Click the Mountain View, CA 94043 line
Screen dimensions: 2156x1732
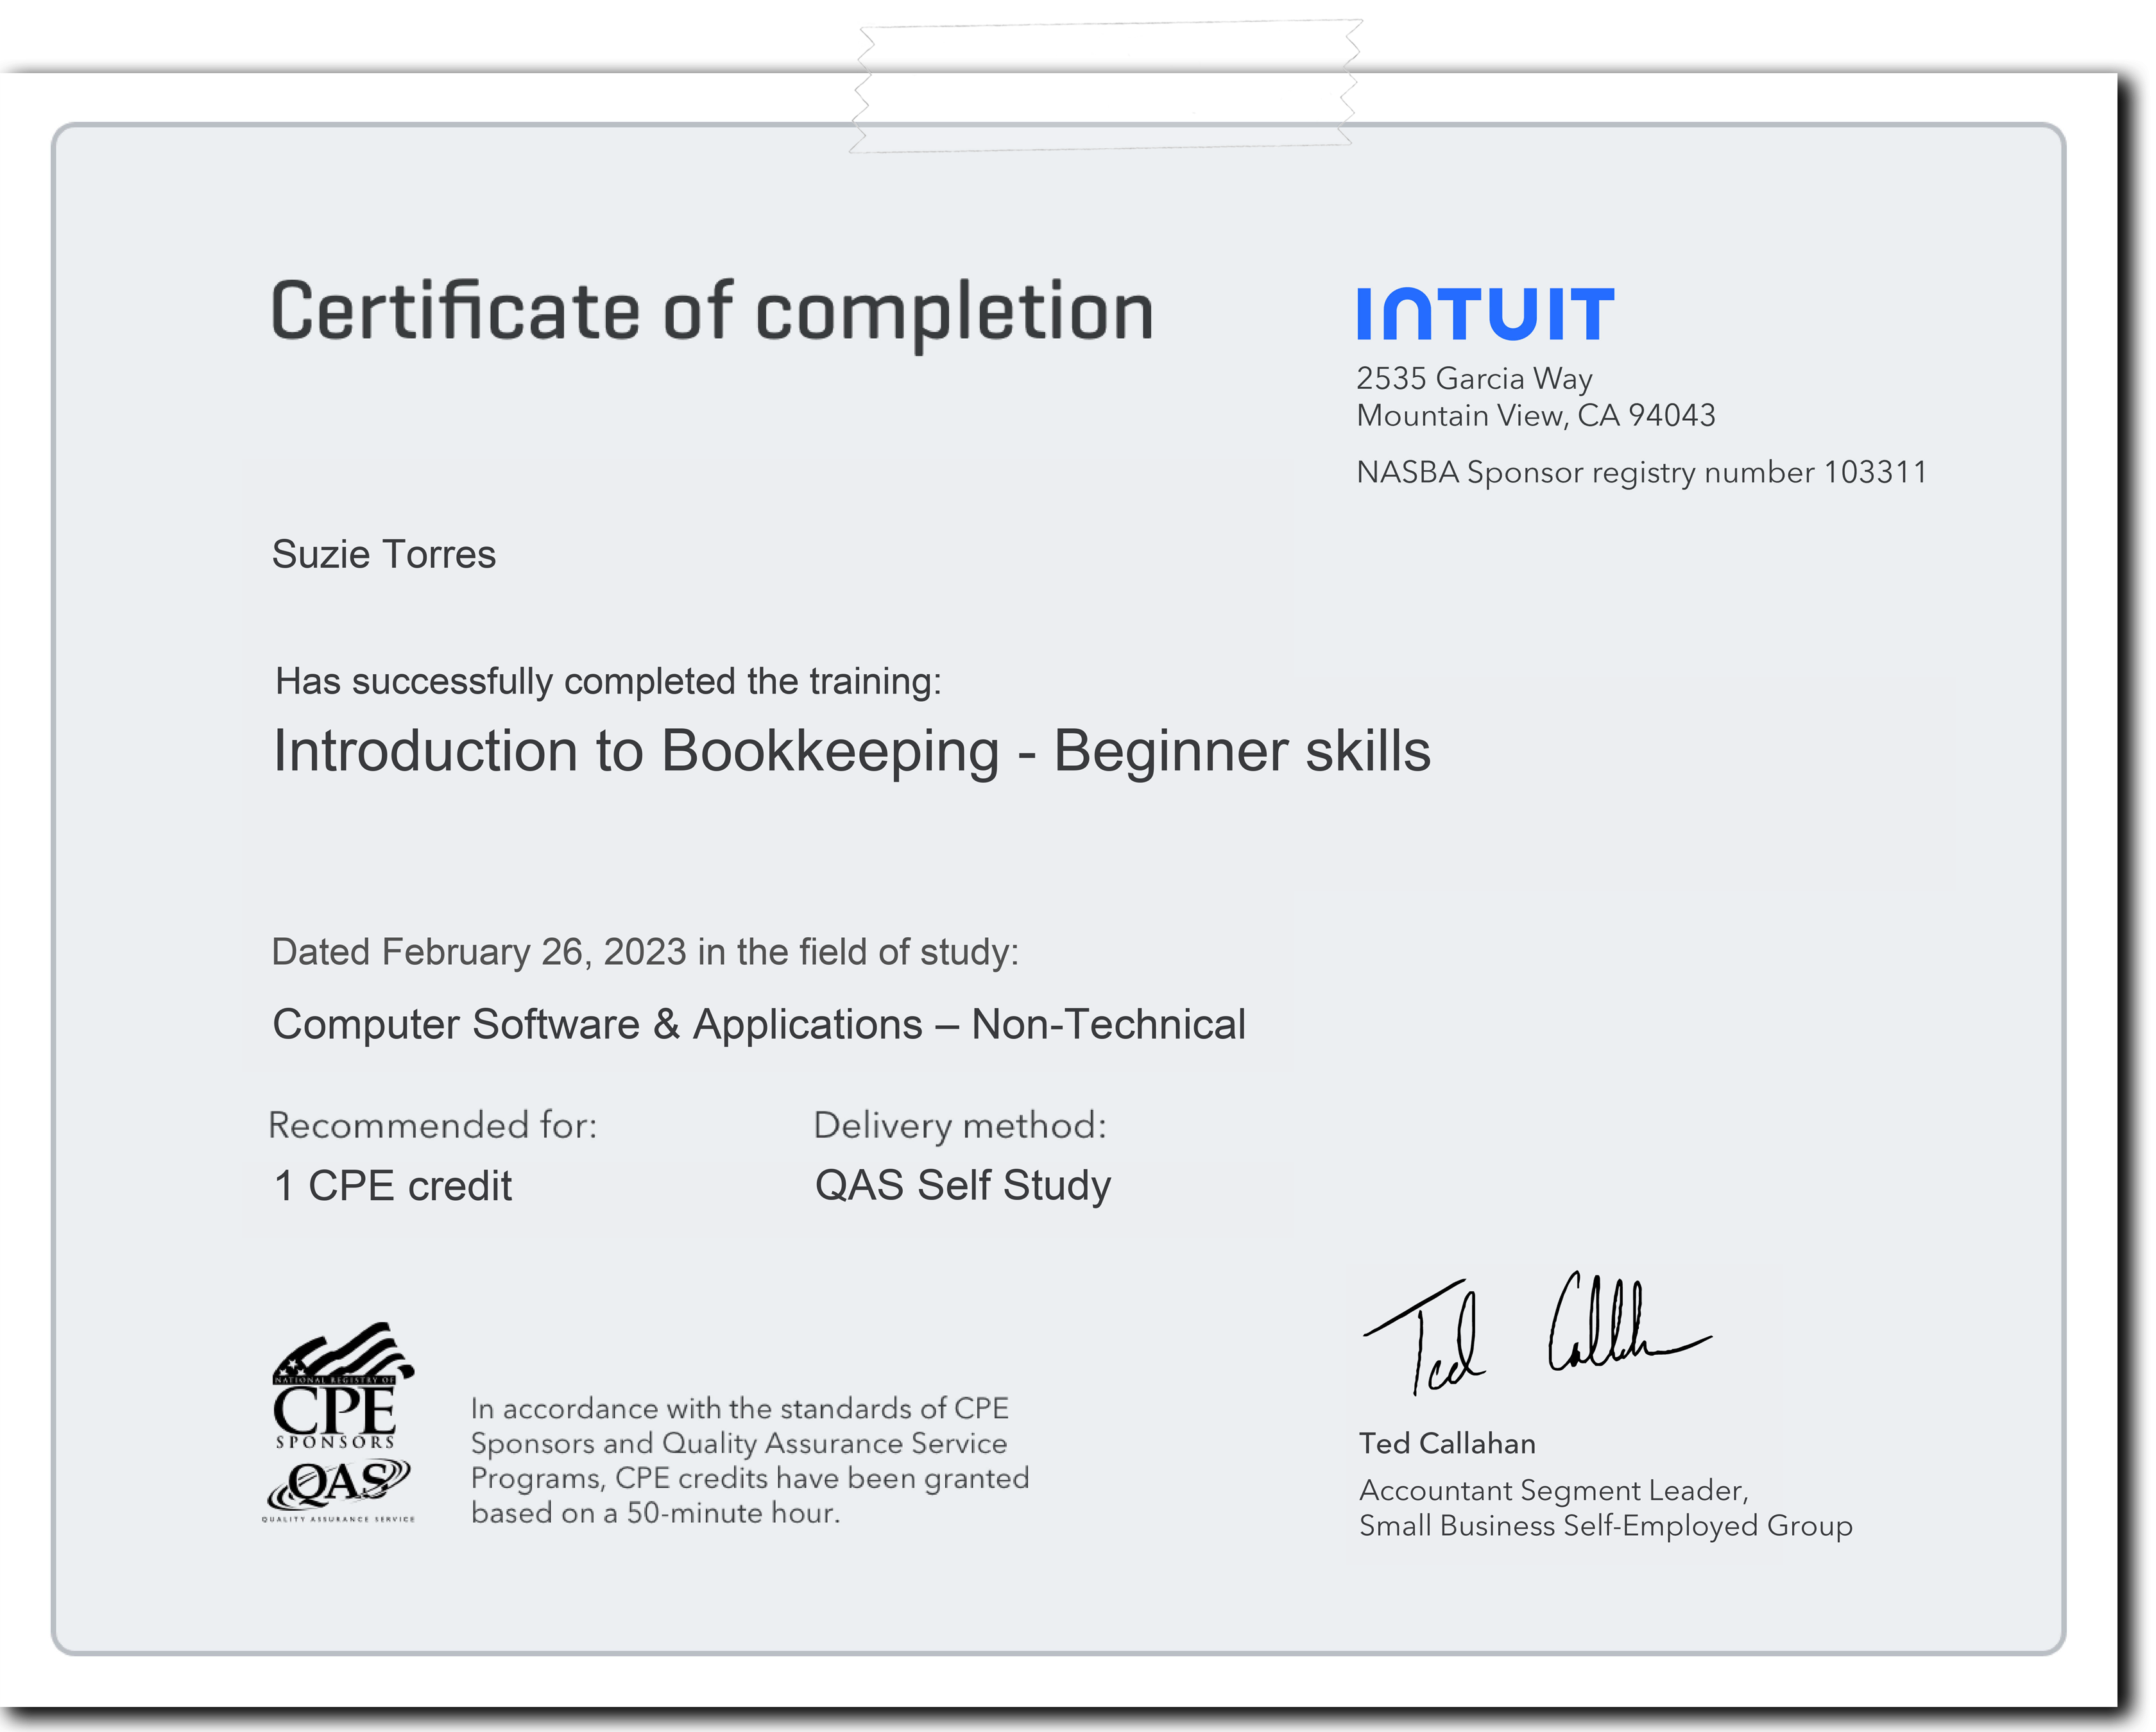click(1535, 416)
